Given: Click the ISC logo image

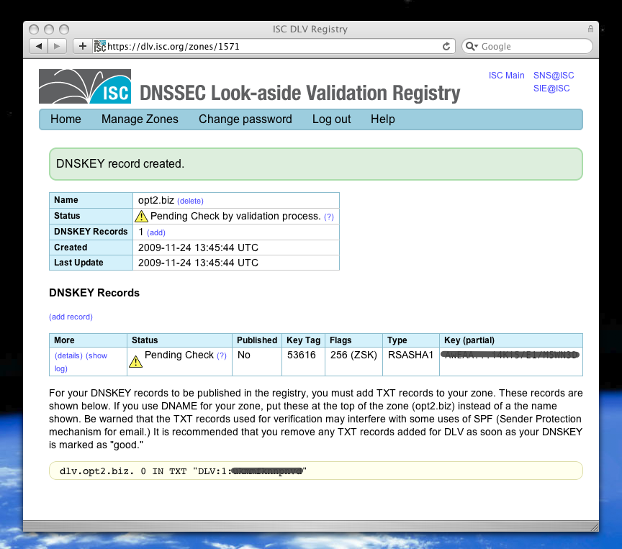Looking at the screenshot, I should pos(85,86).
